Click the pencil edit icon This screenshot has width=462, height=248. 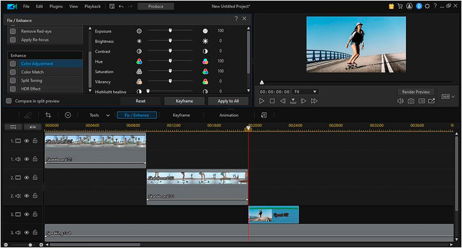click(x=28, y=115)
